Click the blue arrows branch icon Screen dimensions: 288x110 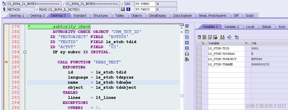tap(229, 37)
